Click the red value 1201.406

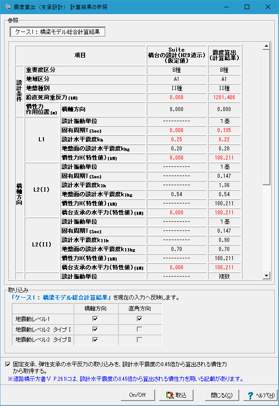tap(224, 97)
